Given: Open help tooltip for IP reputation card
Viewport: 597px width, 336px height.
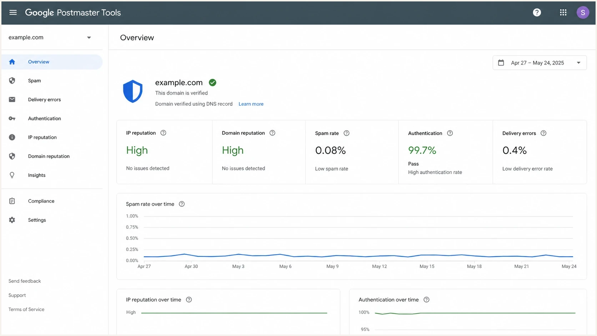Looking at the screenshot, I should (x=163, y=133).
